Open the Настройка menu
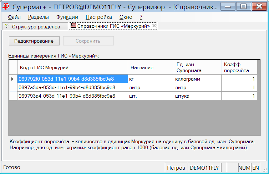This screenshot has width=269, height=174. [98, 17]
